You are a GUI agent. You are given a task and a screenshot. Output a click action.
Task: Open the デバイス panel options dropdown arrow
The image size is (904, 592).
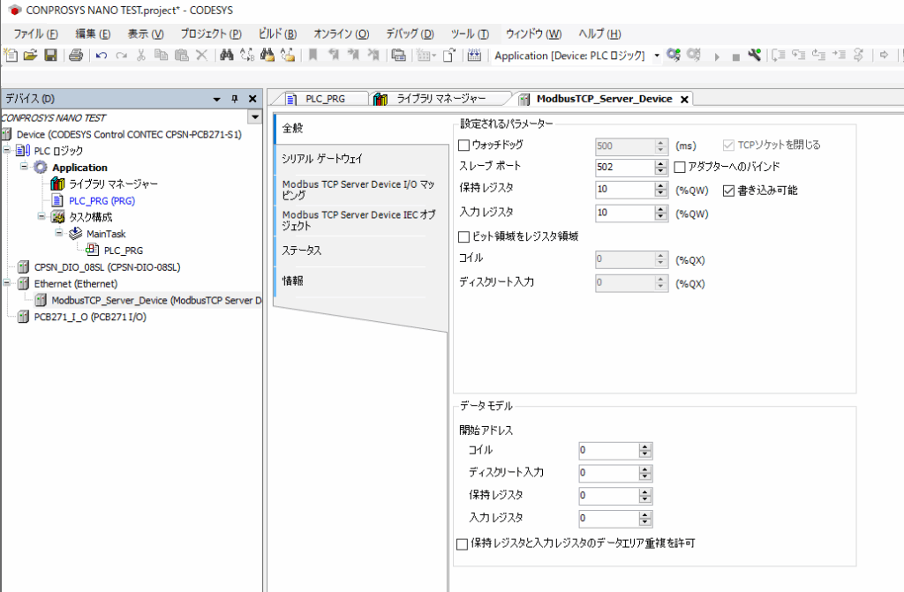pyautogui.click(x=217, y=100)
